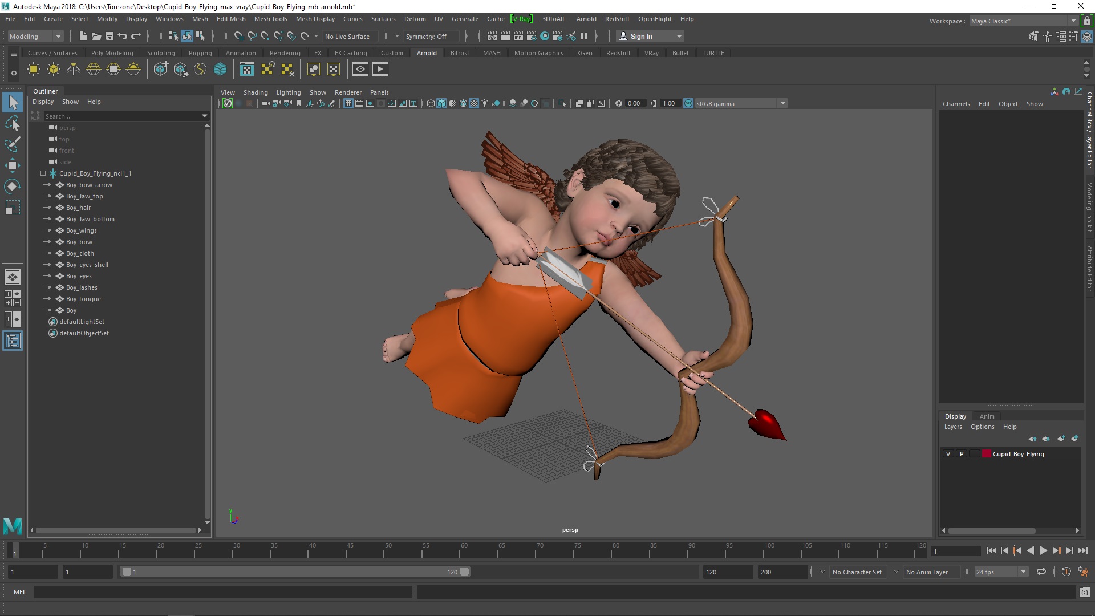Open the TX Manager shelf icon
Image resolution: width=1095 pixels, height=616 pixels.
[247, 70]
